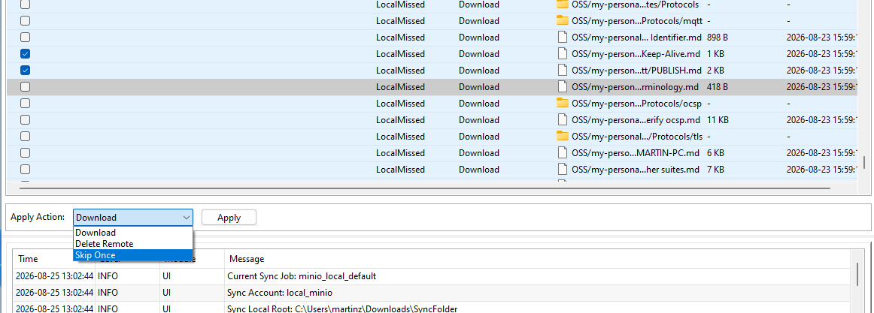Click the 6 KB size of MARTIN-PC.md

tap(715, 153)
